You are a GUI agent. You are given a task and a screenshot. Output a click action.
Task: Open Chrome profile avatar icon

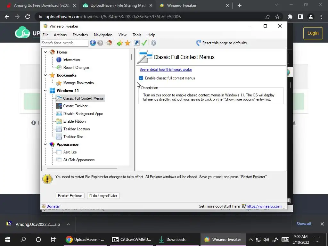point(311,17)
